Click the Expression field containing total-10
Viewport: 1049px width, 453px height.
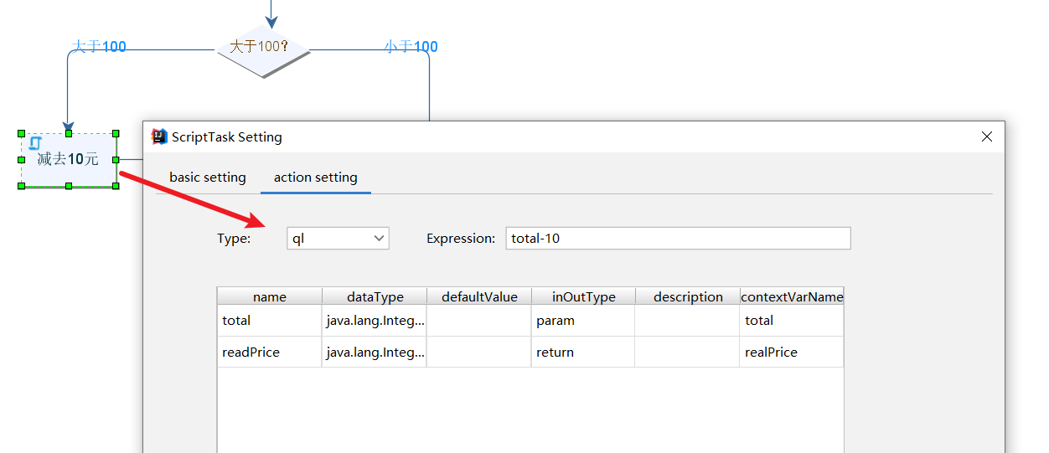pyautogui.click(x=678, y=239)
